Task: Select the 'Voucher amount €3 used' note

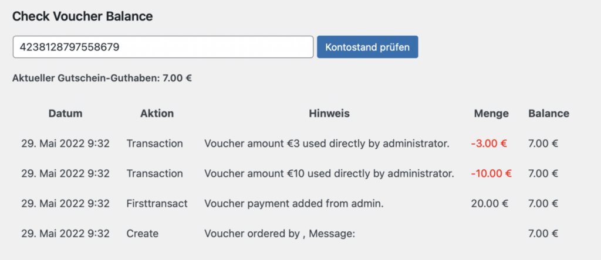Action: pyautogui.click(x=327, y=143)
